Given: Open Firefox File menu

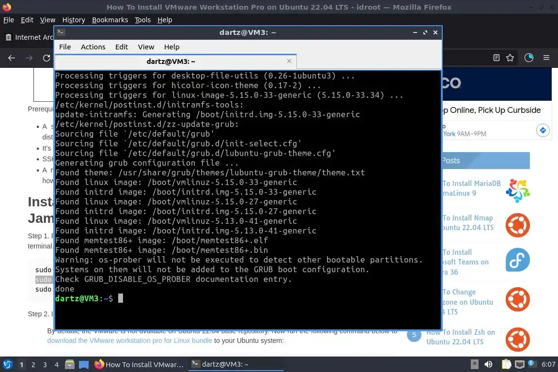Looking at the screenshot, I should pos(9,20).
